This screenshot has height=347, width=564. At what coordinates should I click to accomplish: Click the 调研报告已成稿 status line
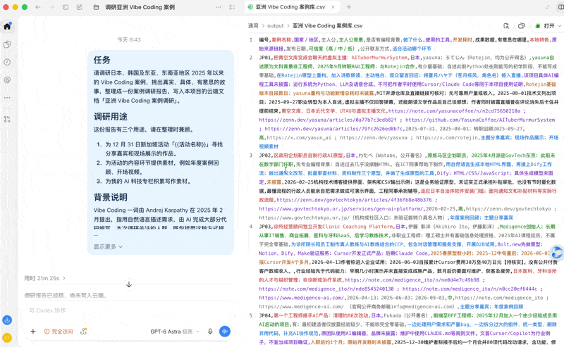point(66,296)
